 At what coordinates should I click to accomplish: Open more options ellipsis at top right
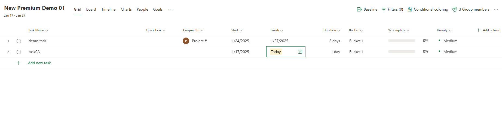[x=496, y=9]
